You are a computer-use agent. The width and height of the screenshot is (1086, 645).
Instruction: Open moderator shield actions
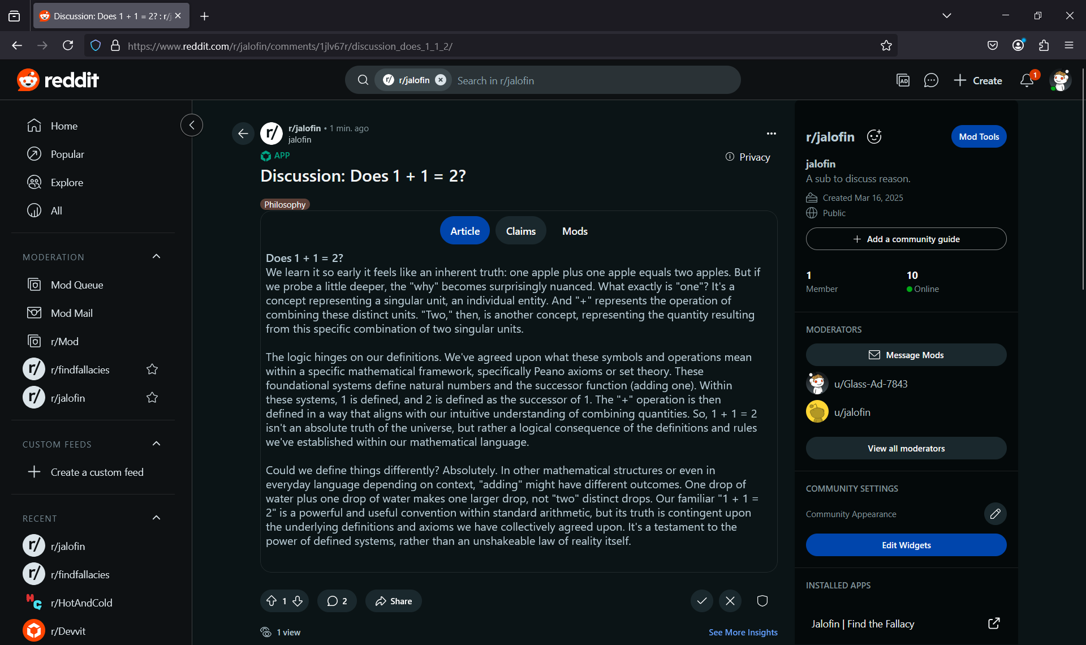762,601
